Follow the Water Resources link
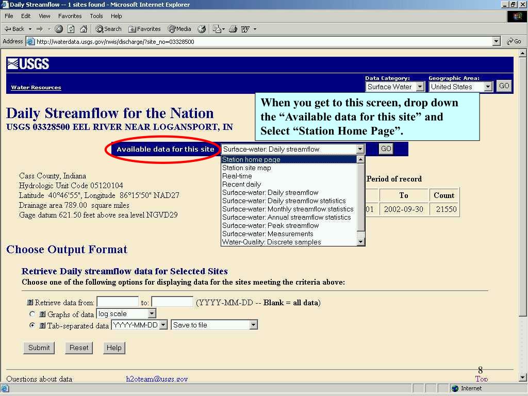The height and width of the screenshot is (396, 528). 36,87
